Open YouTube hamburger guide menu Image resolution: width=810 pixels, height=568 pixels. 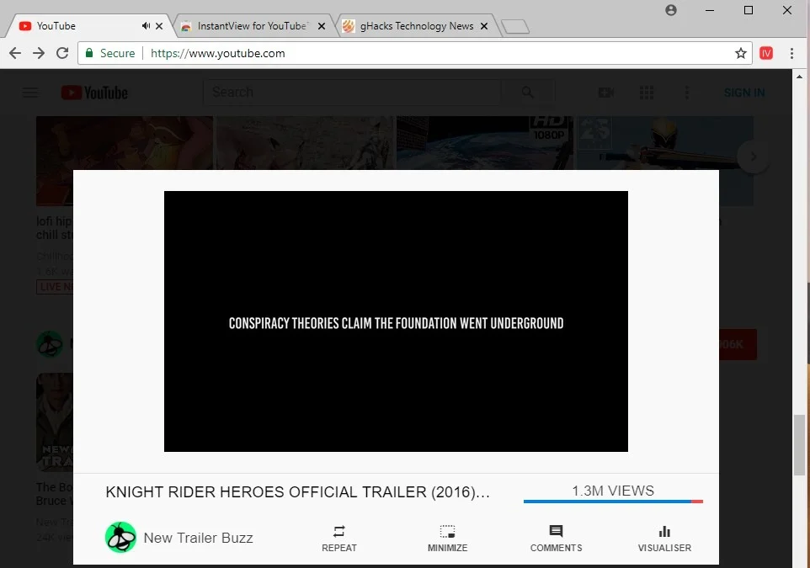[30, 93]
